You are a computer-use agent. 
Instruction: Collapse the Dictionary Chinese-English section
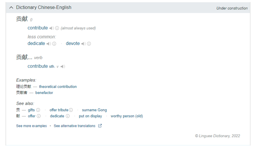pyautogui.click(x=11, y=8)
